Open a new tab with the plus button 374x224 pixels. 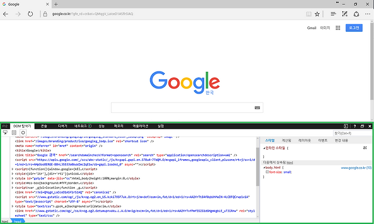tap(56, 4)
